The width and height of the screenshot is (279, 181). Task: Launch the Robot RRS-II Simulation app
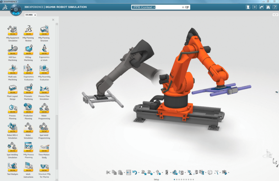pos(13,131)
